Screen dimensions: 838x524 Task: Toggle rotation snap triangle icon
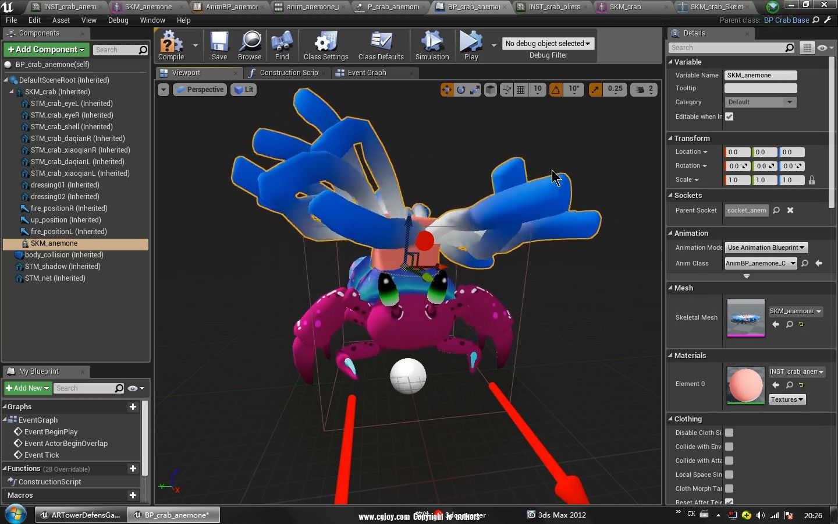[x=556, y=90]
